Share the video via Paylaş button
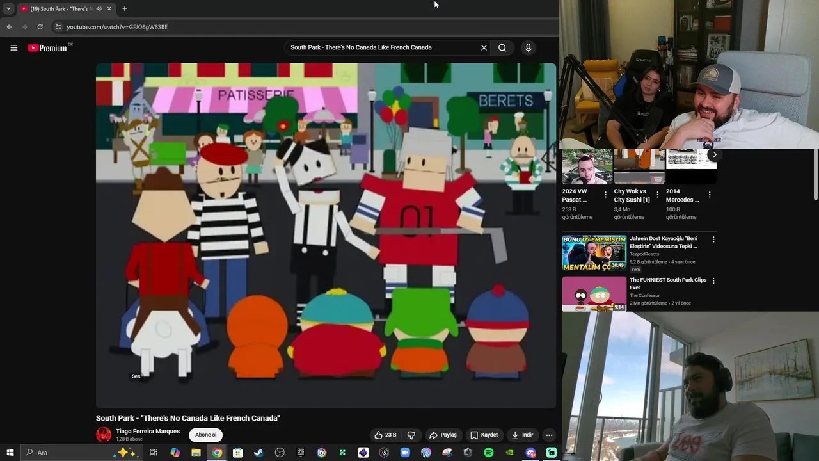819x461 pixels. tap(443, 435)
